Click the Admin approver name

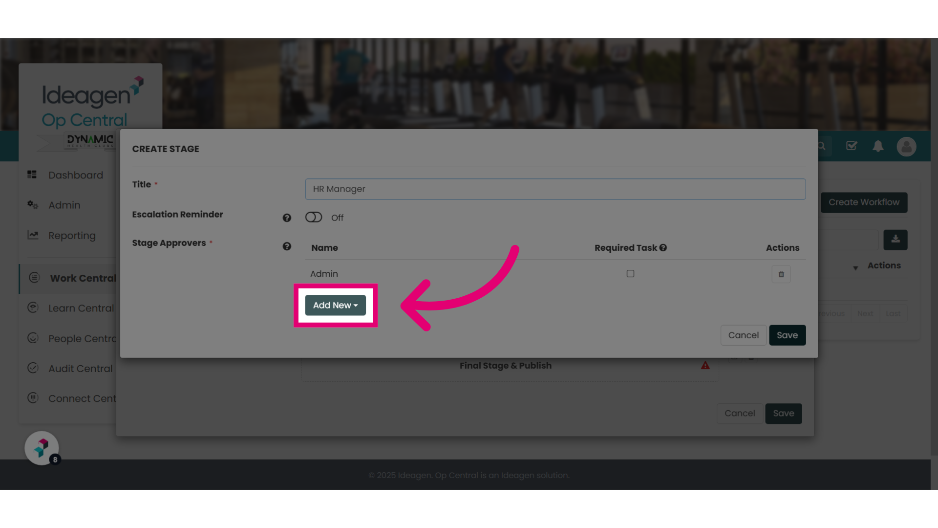pos(324,274)
